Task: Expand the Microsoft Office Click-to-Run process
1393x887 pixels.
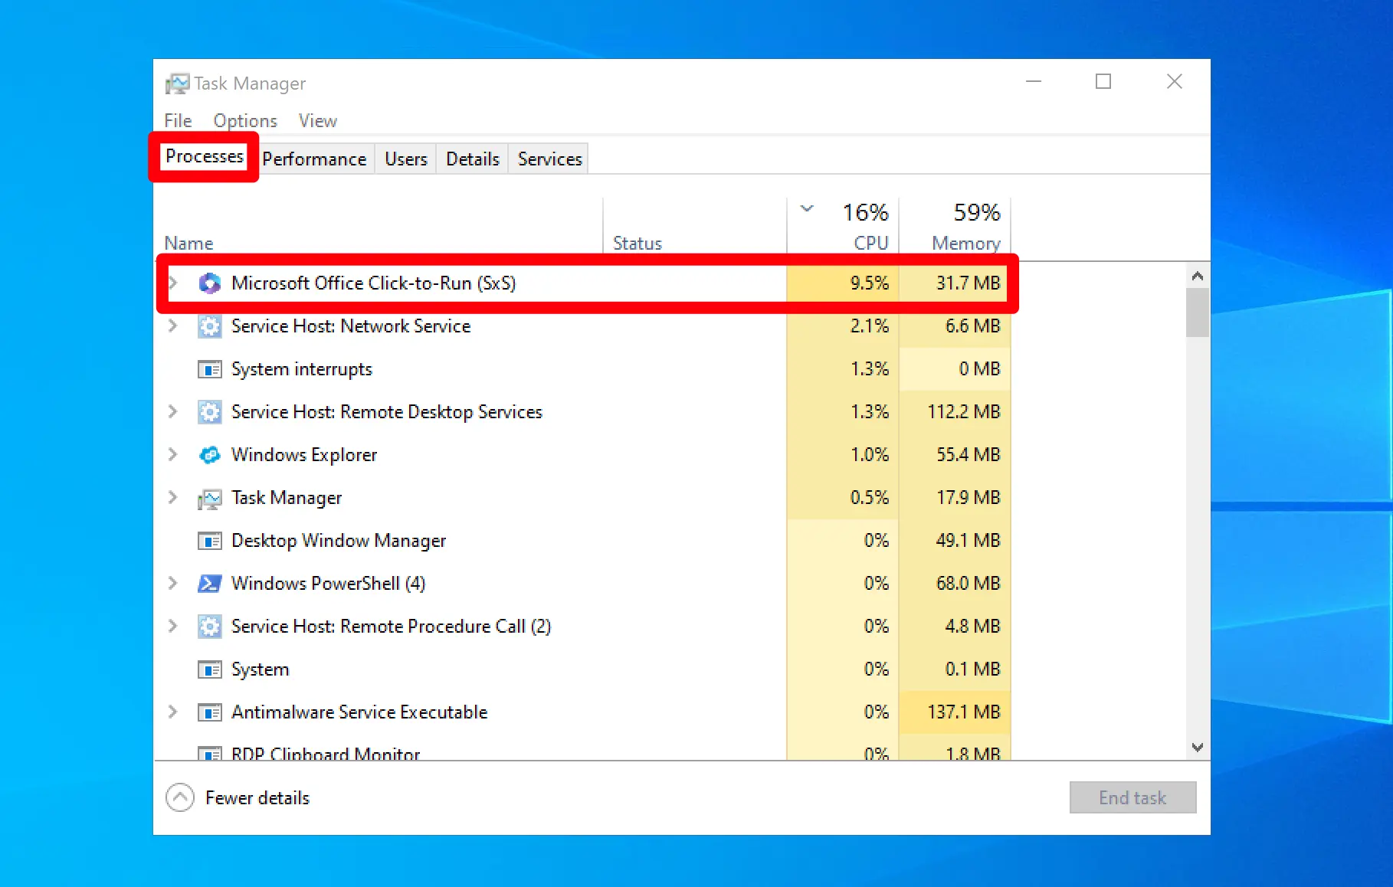Action: click(x=173, y=283)
